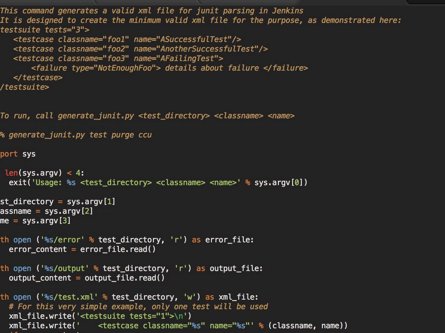The image size is (445, 333).
Task: Click the 'AFailingTest' name value
Action: pos(187,58)
